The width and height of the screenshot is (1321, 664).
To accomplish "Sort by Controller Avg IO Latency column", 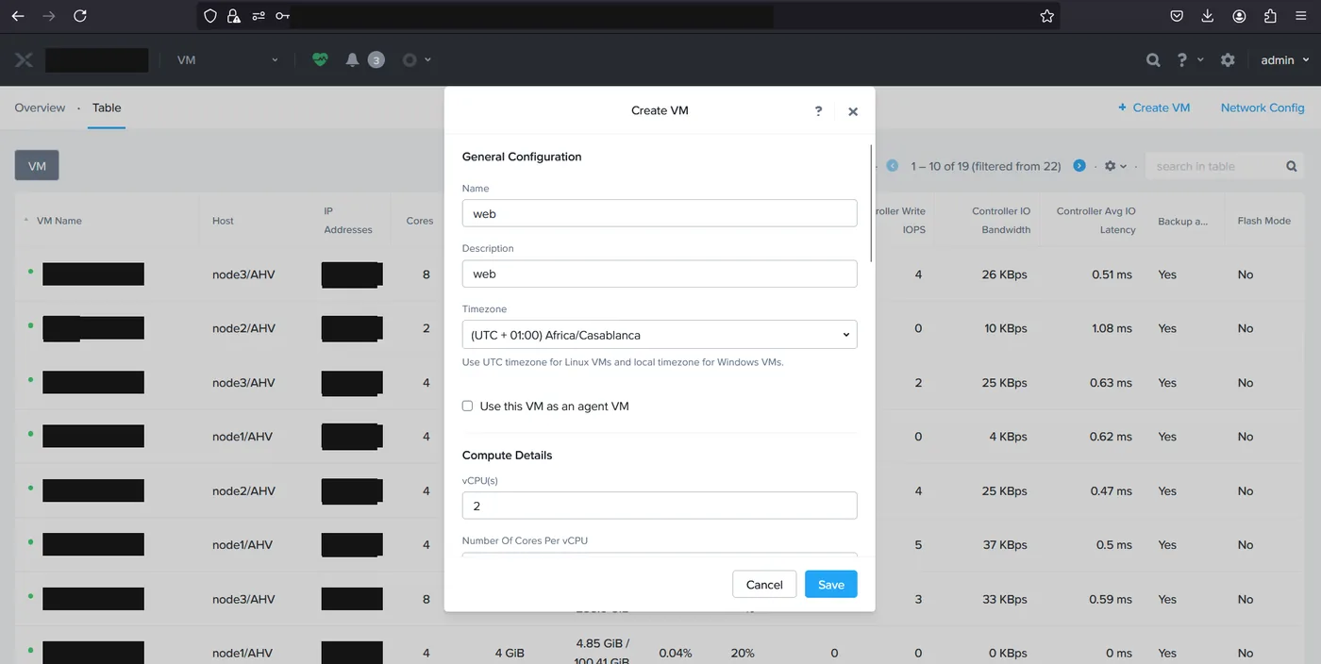I will [1096, 221].
